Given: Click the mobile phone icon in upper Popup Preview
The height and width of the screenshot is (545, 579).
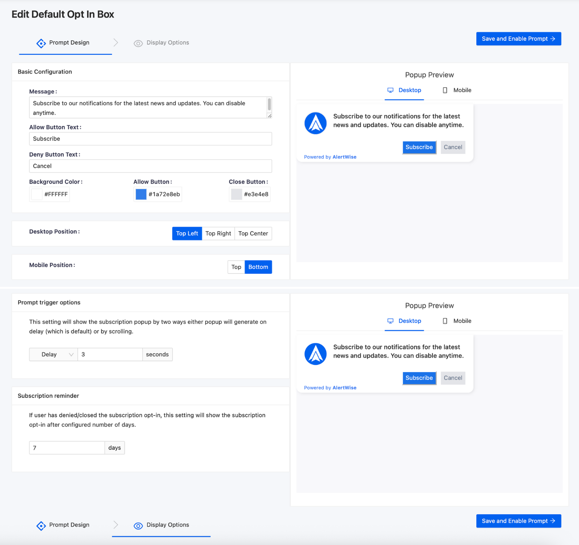Looking at the screenshot, I should point(445,90).
